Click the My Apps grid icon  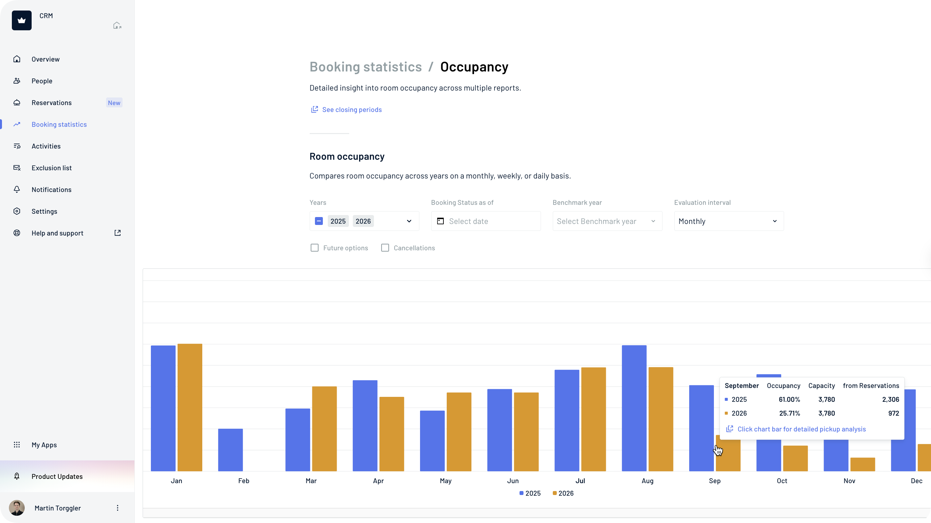pos(16,445)
